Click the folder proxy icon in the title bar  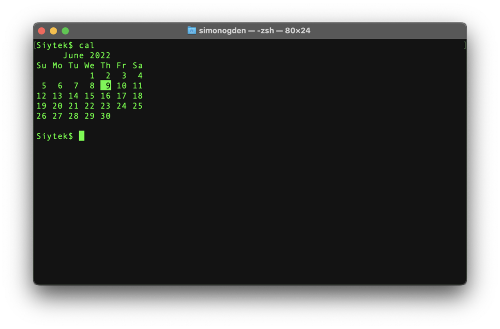(191, 31)
